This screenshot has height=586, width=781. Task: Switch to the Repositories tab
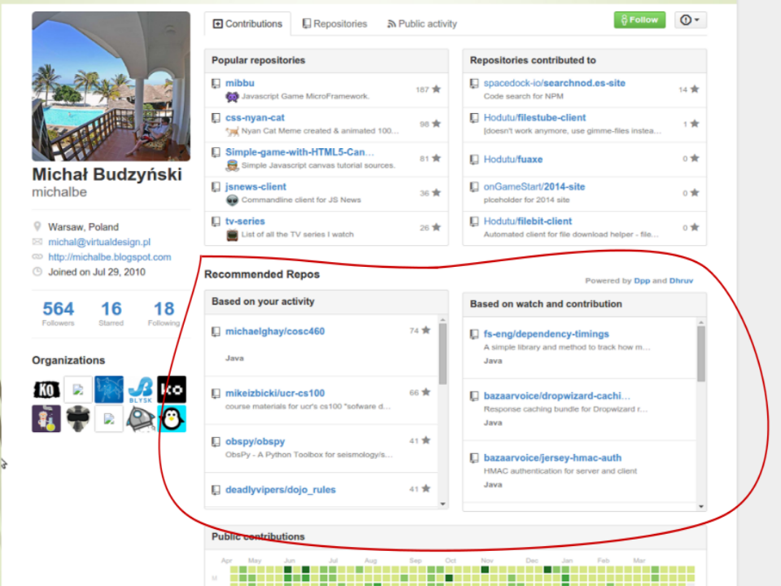pyautogui.click(x=334, y=24)
